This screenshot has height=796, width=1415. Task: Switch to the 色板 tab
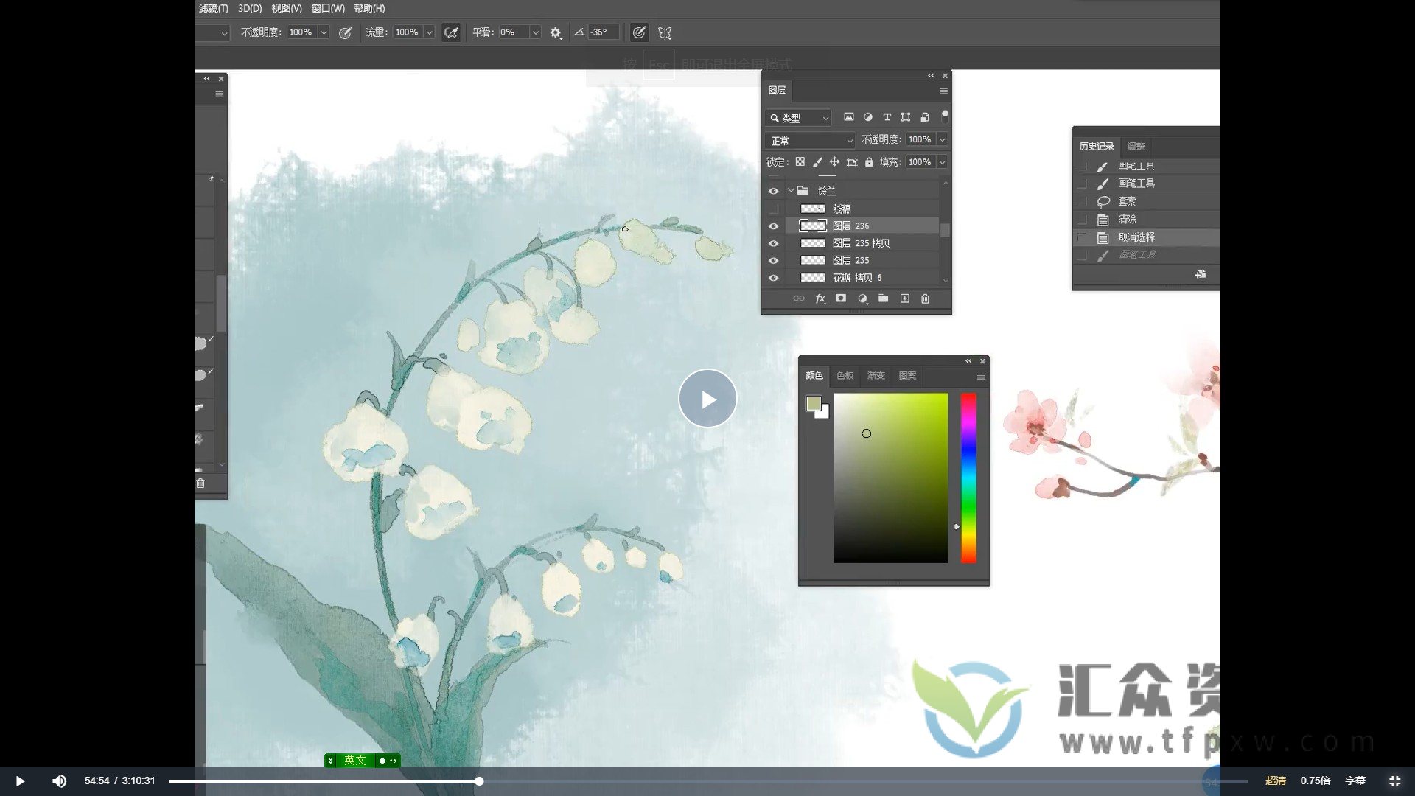[845, 376]
